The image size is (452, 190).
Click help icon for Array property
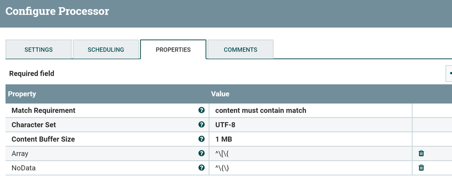tap(201, 153)
